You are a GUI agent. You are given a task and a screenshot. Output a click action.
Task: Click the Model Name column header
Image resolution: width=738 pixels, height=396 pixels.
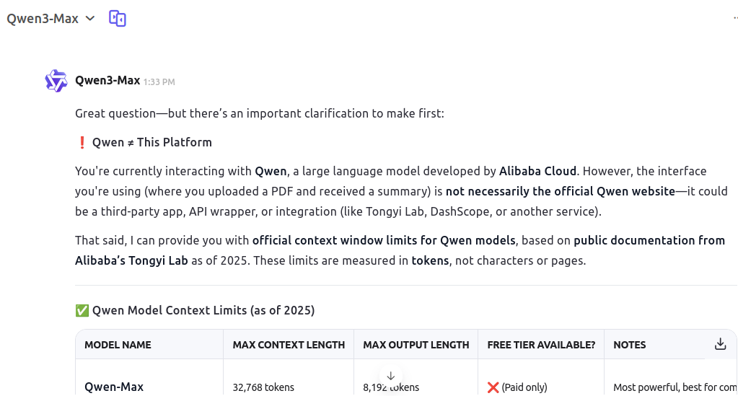click(118, 345)
